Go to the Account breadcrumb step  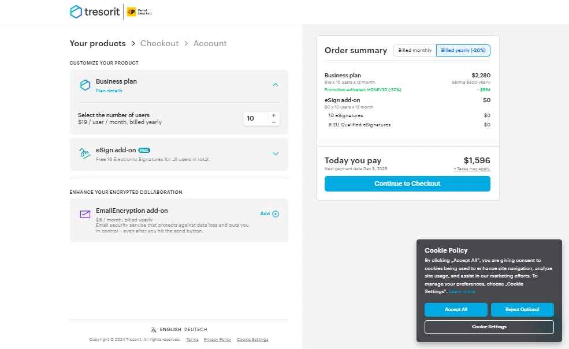click(x=210, y=43)
